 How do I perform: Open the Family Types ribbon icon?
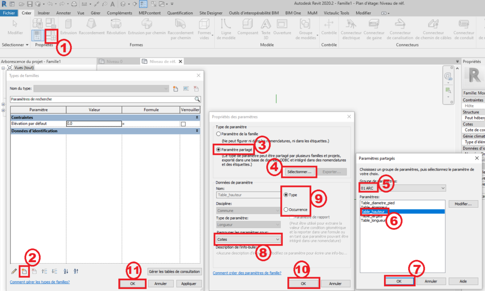51,34
